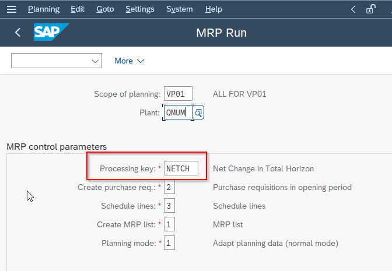The height and width of the screenshot is (271, 392).
Task: Click the Plant input field
Action: 178,112
